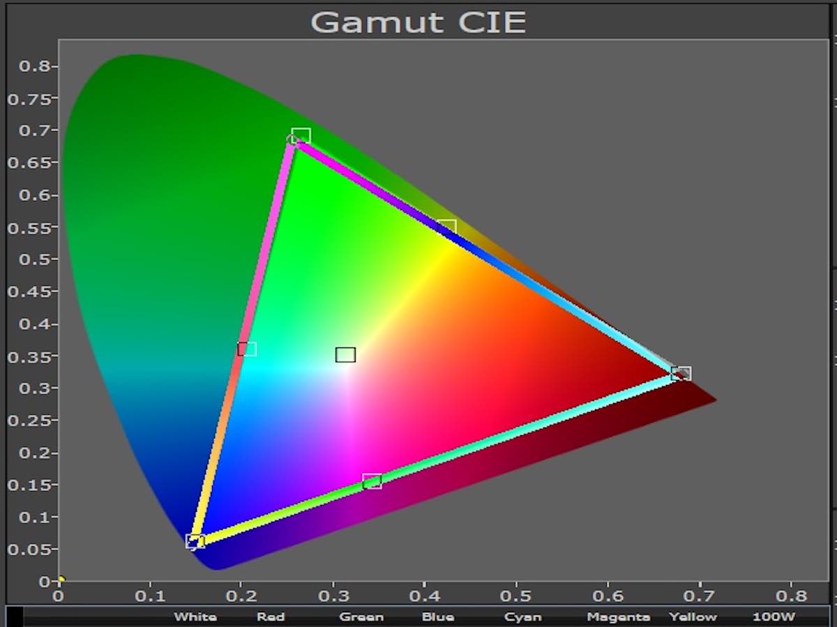Click the 0.35 y-axis tick label

coord(28,356)
